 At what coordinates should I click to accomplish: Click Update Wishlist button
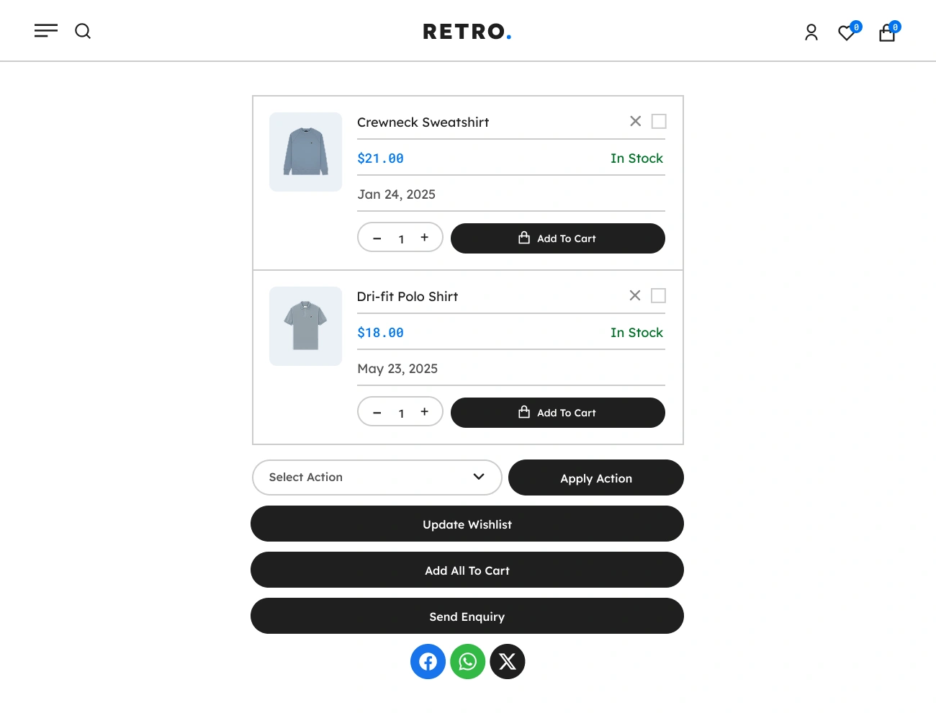tap(467, 524)
